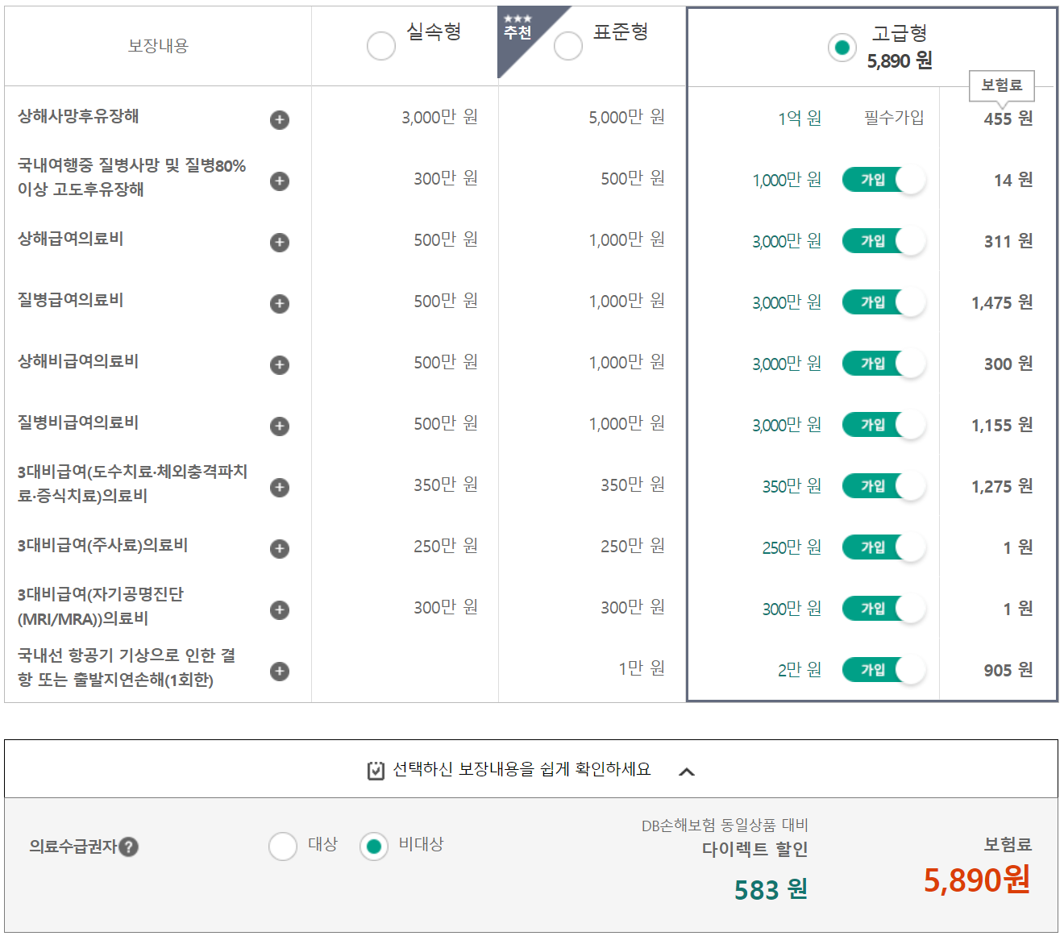Expand details for 상해비급여의료비 coverage
This screenshot has height=936, width=1064.
click(x=280, y=365)
